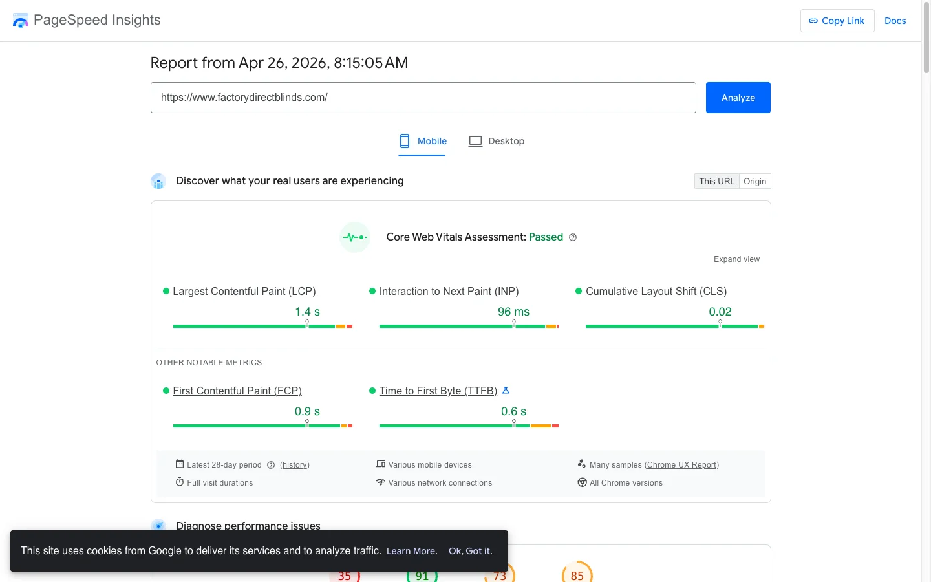Switch to the Mobile tab

coord(423,141)
